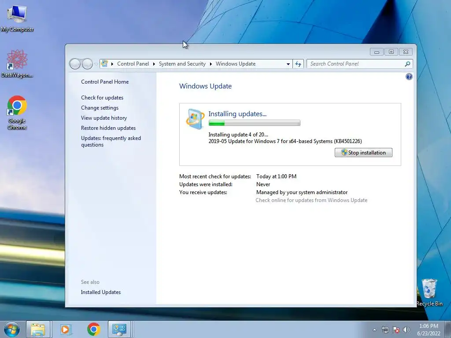Open Updates frequently asked questions link
Image resolution: width=451 pixels, height=338 pixels.
(x=111, y=141)
